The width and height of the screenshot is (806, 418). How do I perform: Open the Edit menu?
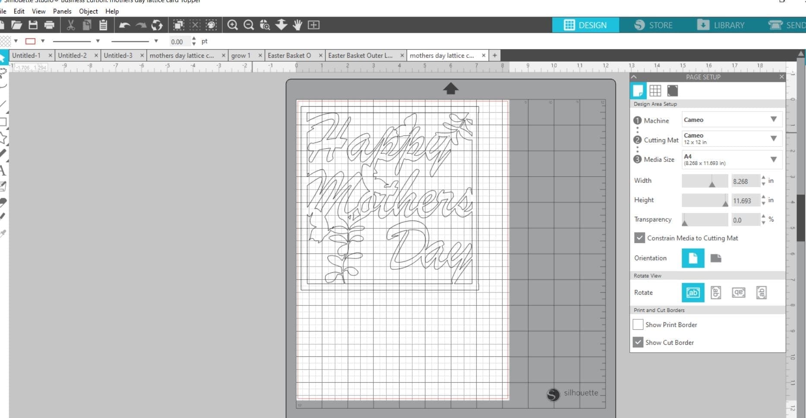tap(19, 11)
